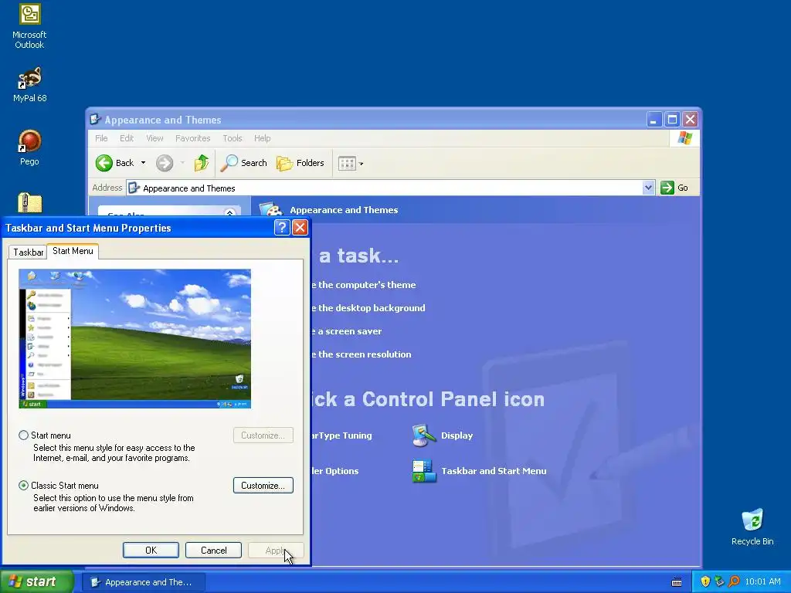Screen dimensions: 791x593
Task: Open the Edit menu
Action: pyautogui.click(x=127, y=138)
